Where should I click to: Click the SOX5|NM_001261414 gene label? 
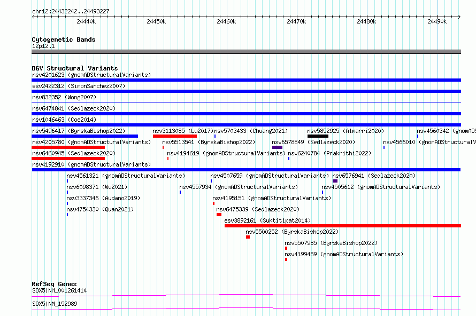pos(59,290)
